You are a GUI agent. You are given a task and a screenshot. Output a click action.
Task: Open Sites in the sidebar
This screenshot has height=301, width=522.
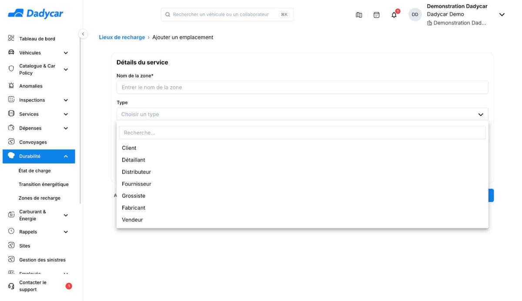coord(25,246)
